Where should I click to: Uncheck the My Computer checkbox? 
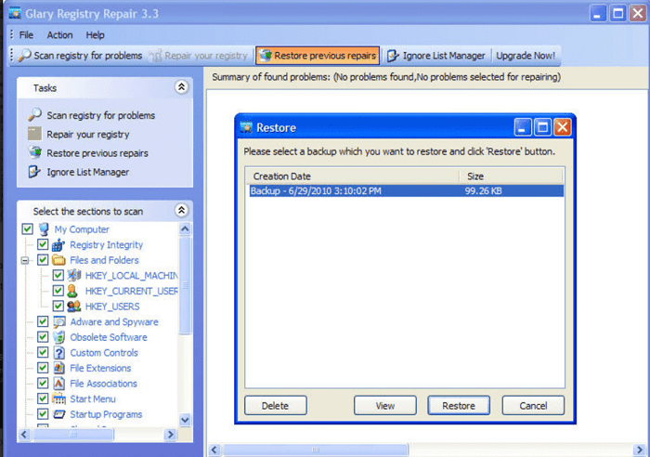[x=27, y=228]
